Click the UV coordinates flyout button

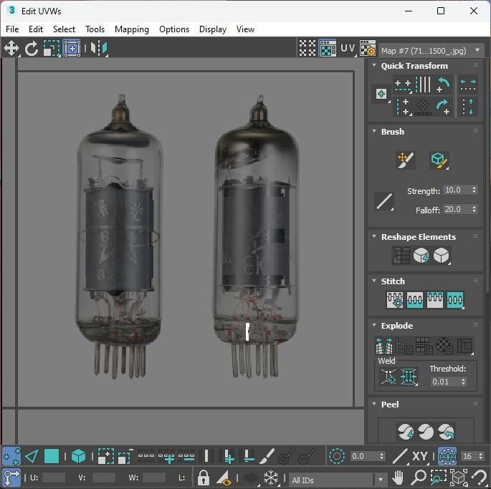(348, 49)
